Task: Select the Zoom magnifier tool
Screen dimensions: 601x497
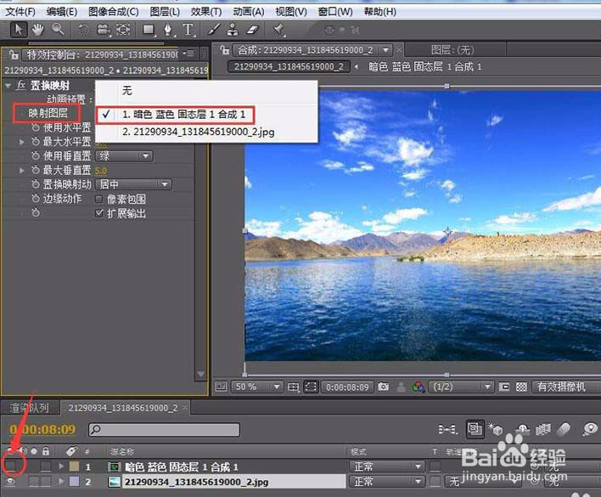Action: (59, 30)
